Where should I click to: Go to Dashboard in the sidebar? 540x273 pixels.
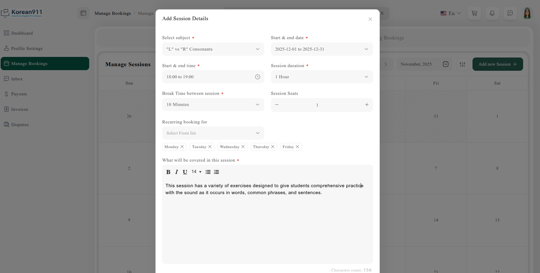point(22,33)
